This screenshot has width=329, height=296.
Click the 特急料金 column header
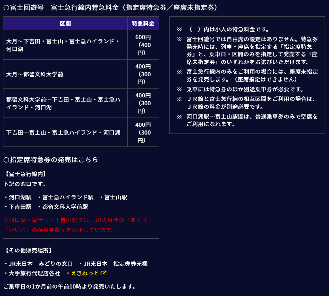click(143, 24)
